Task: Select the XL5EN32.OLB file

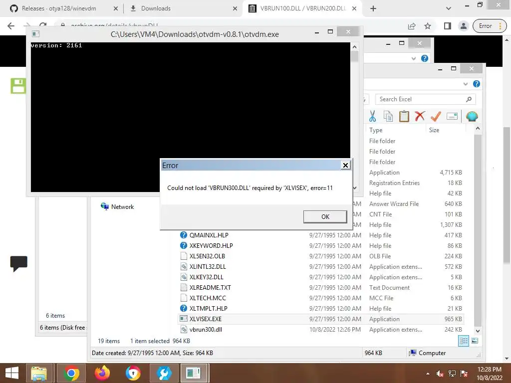Action: pyautogui.click(x=207, y=256)
